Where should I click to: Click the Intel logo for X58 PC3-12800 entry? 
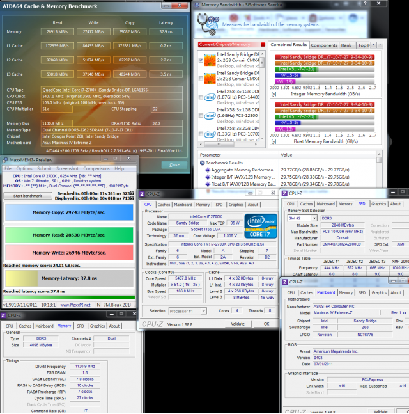[210, 115]
